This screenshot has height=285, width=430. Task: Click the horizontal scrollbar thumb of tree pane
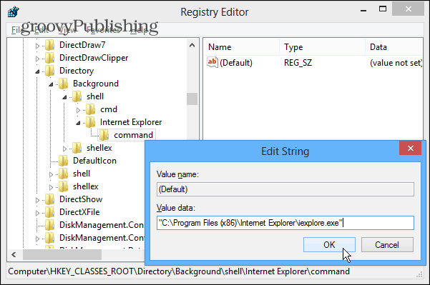62,254
